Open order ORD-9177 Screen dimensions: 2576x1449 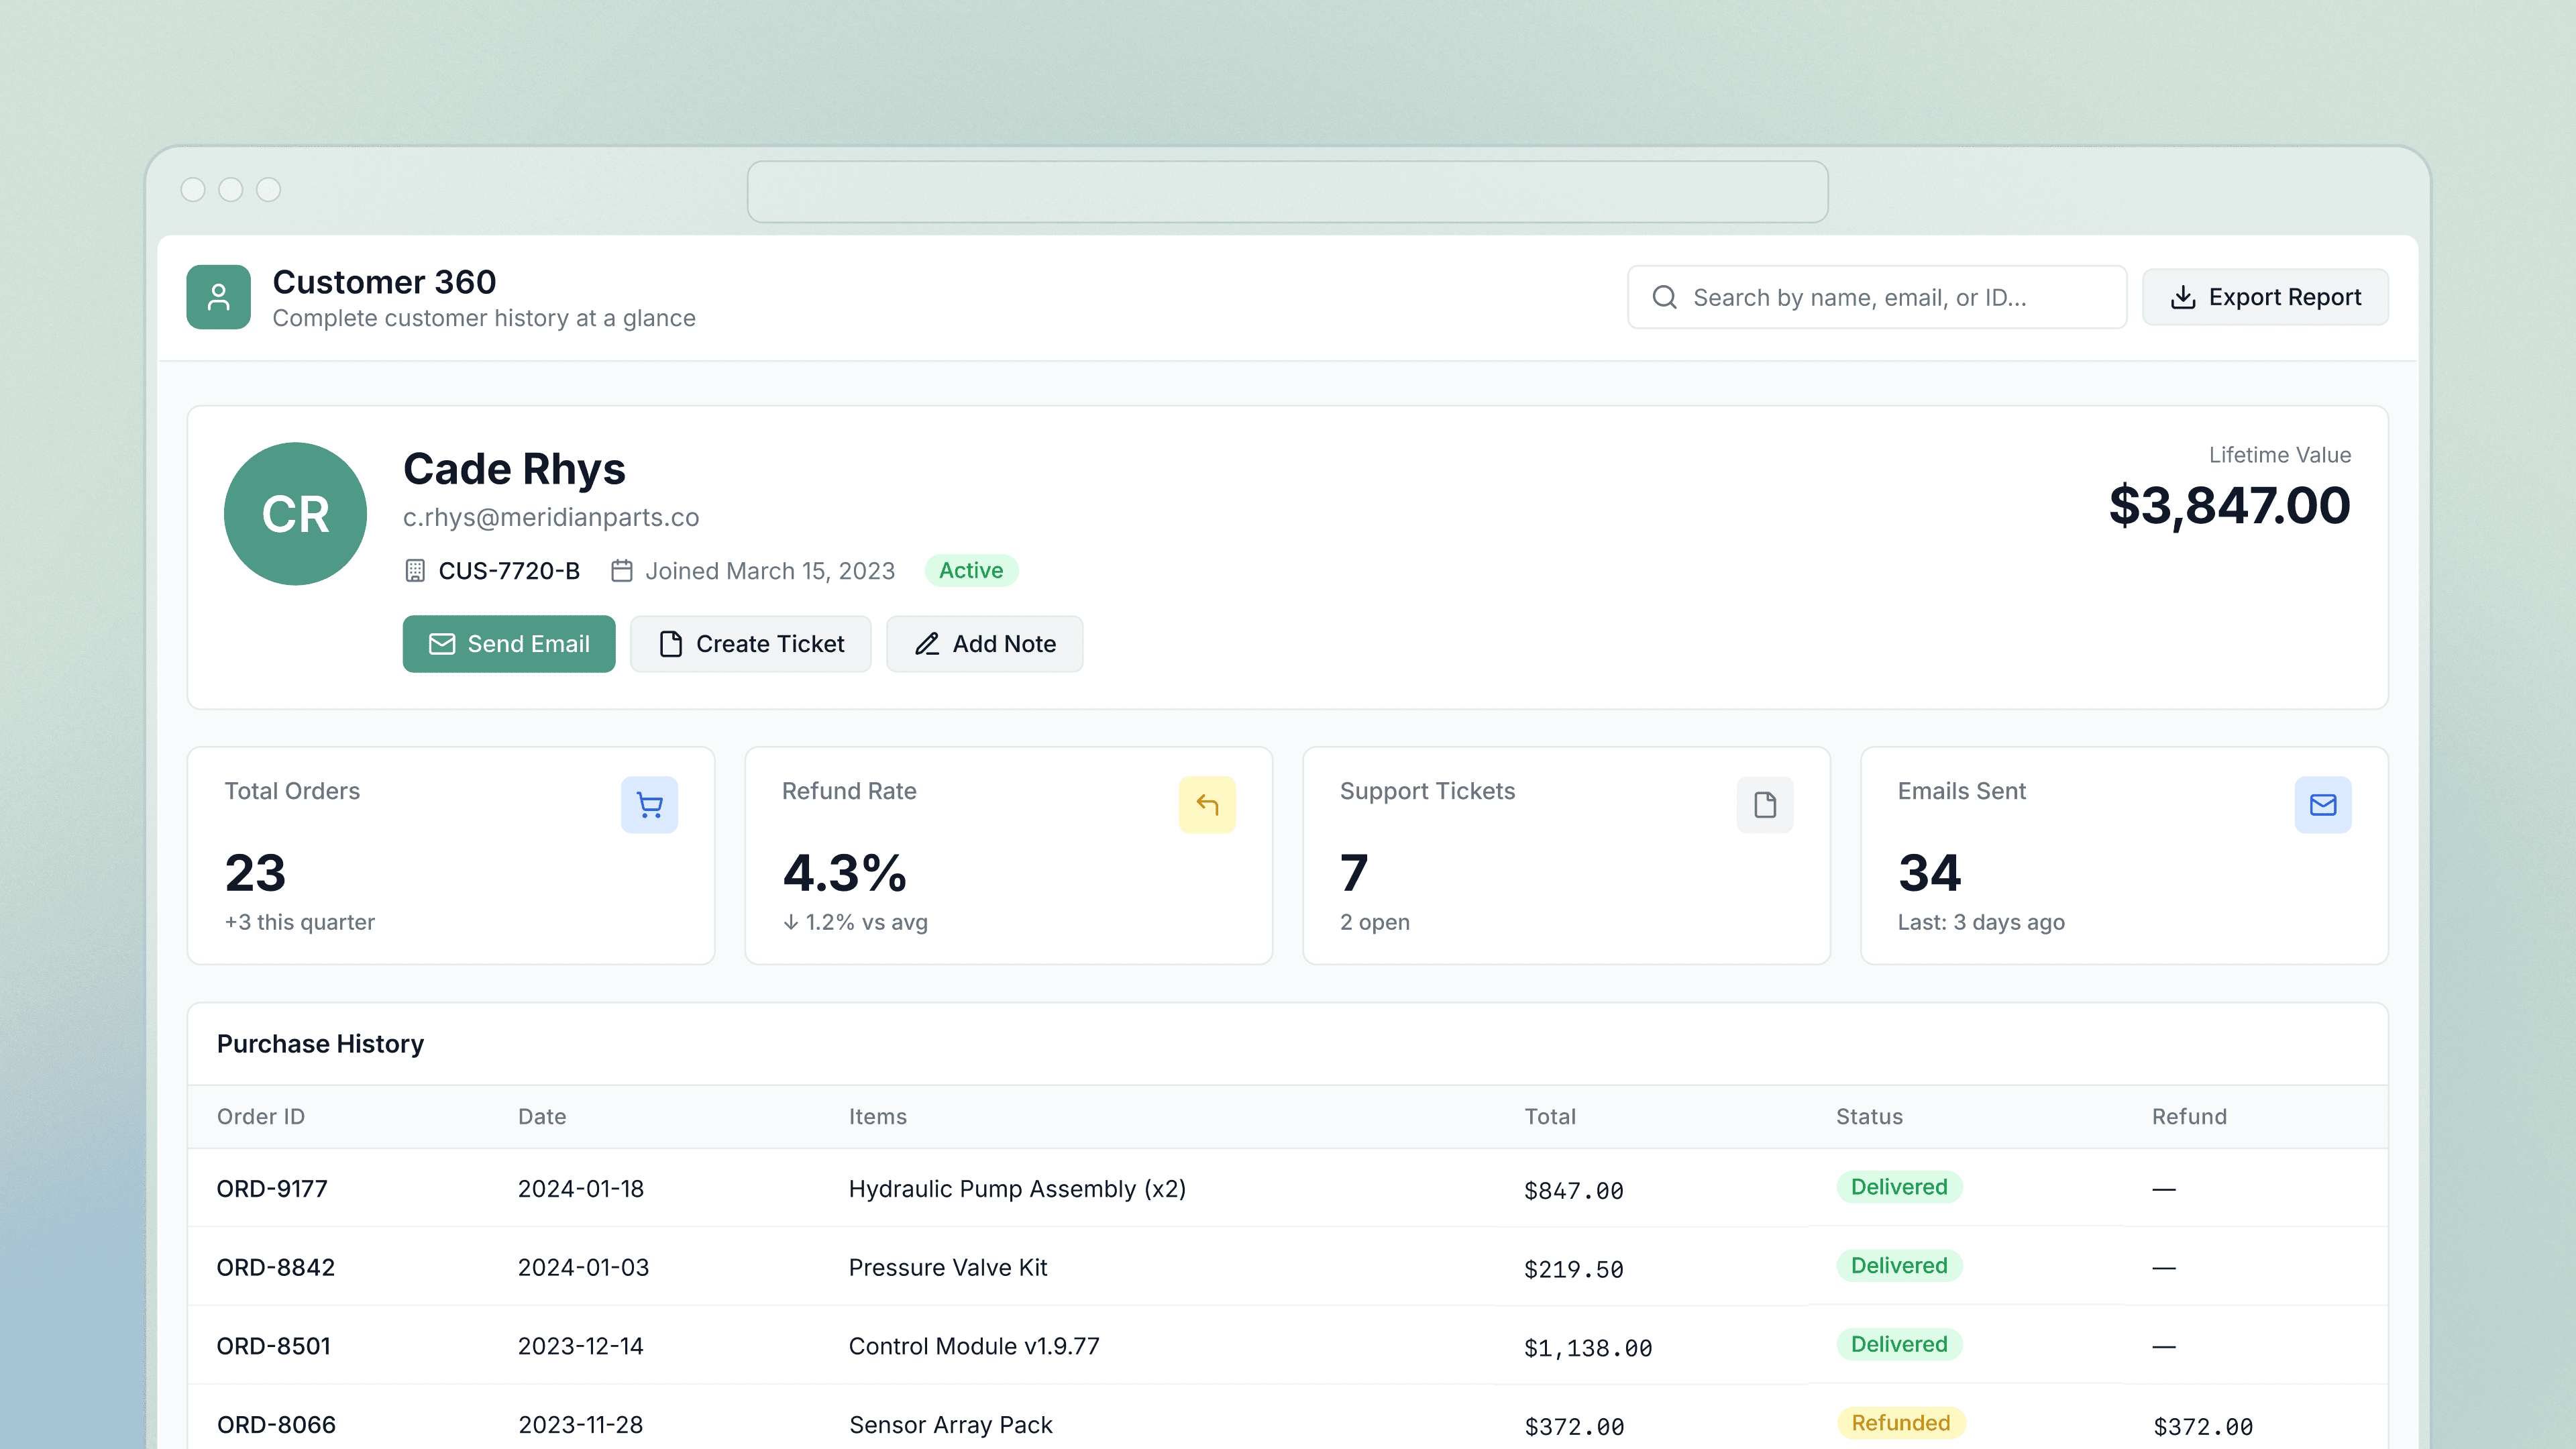coord(272,1189)
